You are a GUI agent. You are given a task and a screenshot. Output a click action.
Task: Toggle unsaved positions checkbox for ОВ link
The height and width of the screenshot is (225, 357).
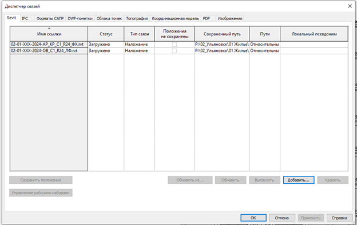coord(174,51)
